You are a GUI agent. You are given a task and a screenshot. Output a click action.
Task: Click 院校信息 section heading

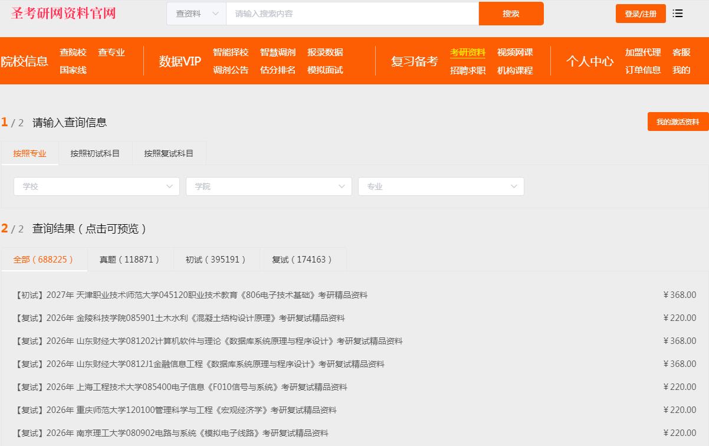tap(24, 61)
